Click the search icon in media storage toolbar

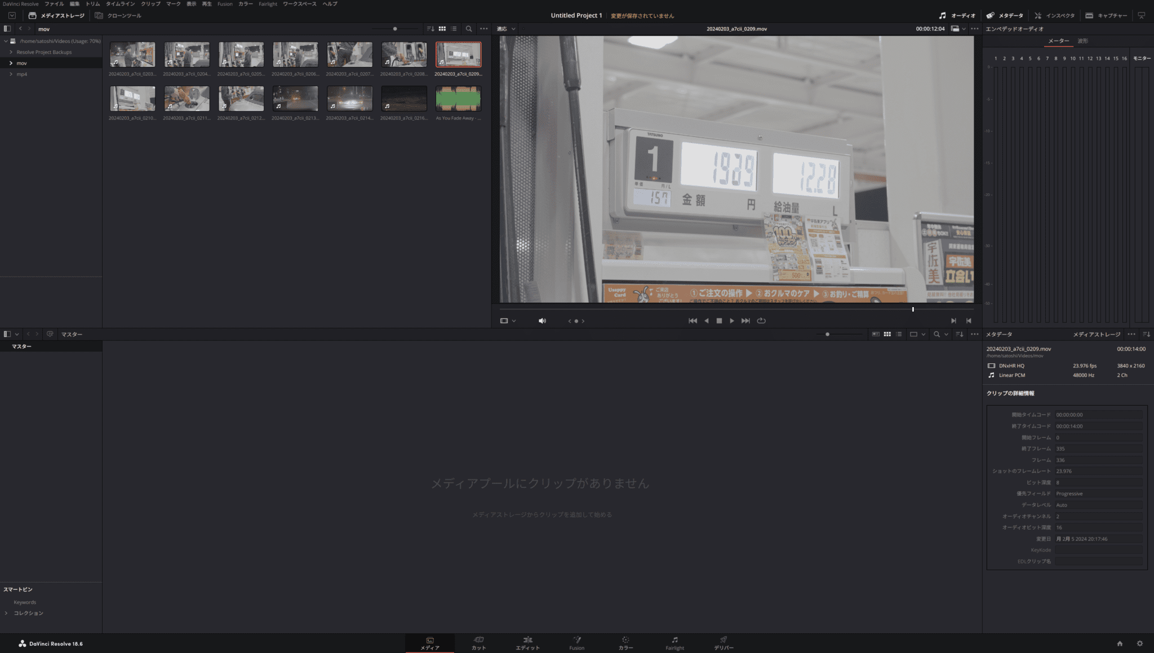tap(468, 28)
